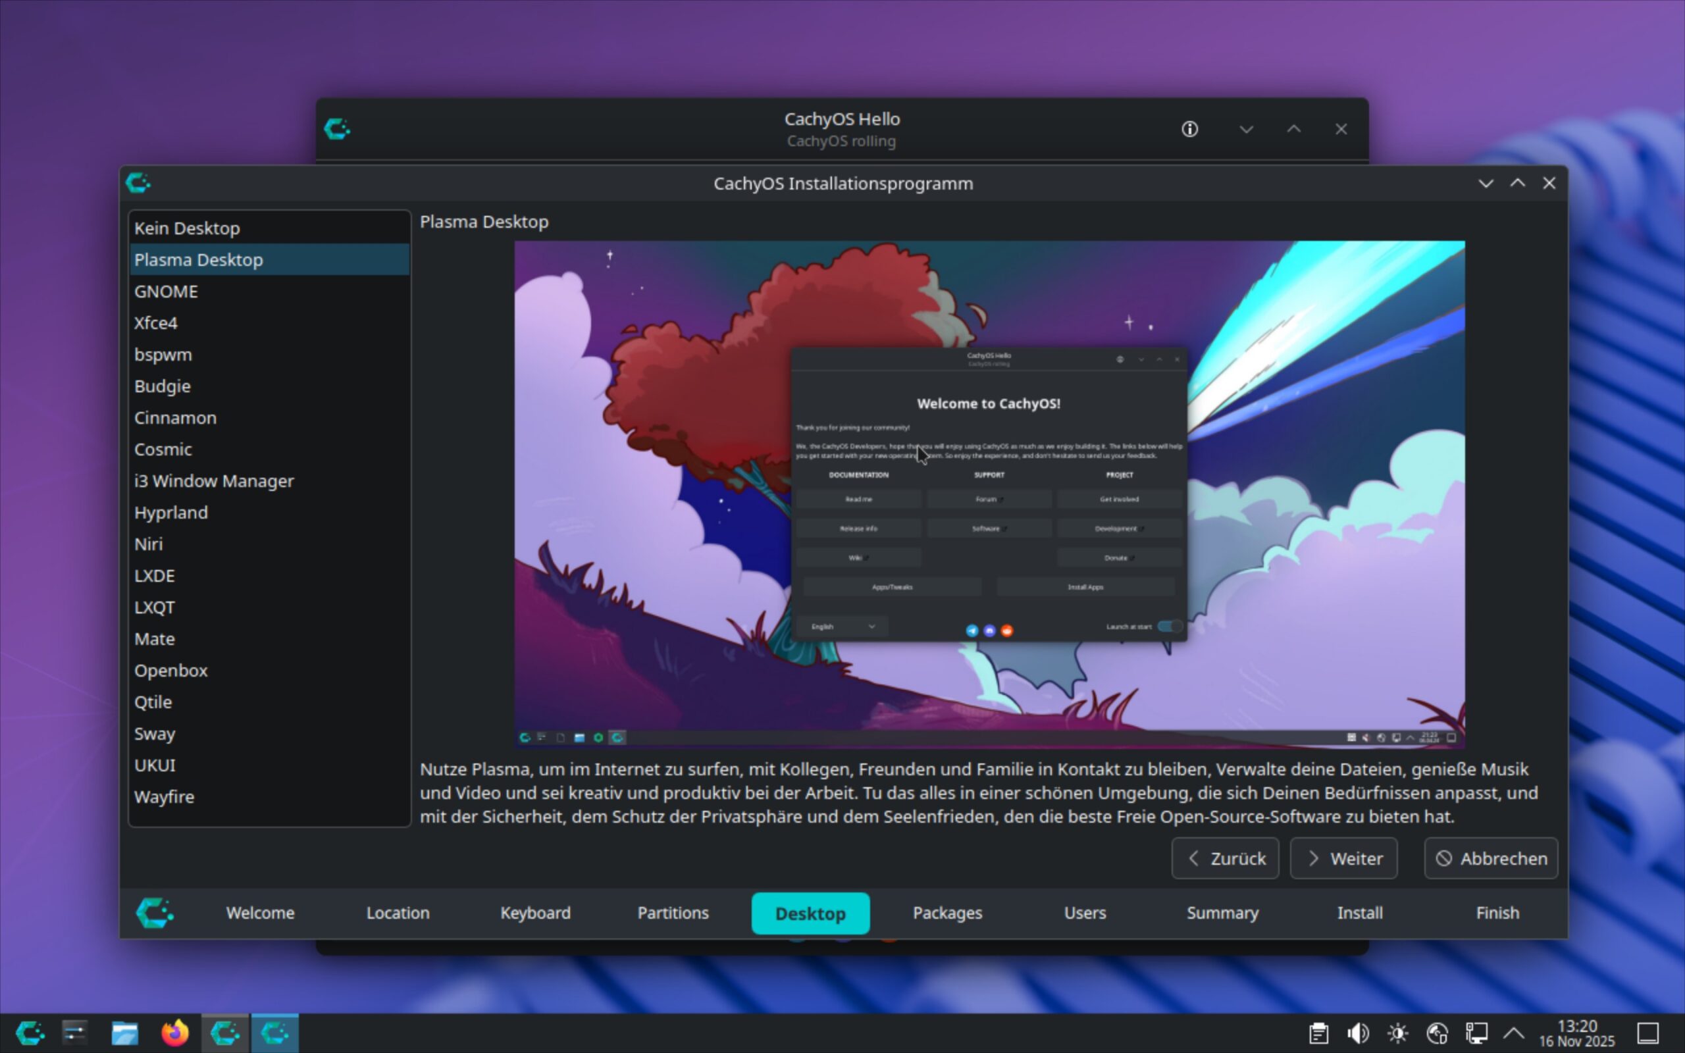Open the CachyOS application launcher in taskbar

point(30,1032)
